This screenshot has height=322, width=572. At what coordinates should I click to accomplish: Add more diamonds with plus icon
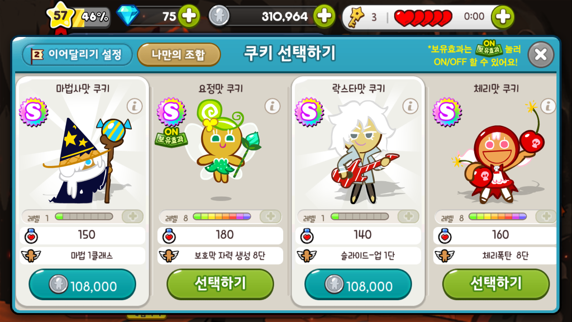point(189,16)
